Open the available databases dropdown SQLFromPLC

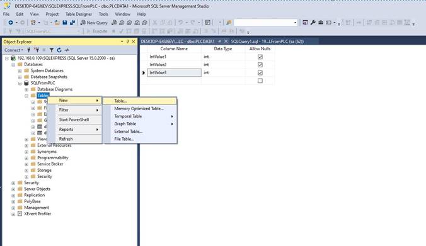[79, 31]
